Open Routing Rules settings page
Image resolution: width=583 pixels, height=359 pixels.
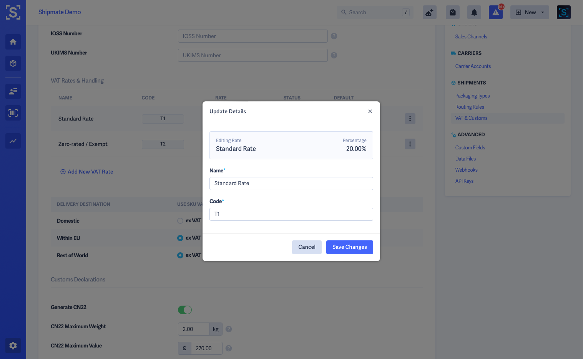(470, 107)
